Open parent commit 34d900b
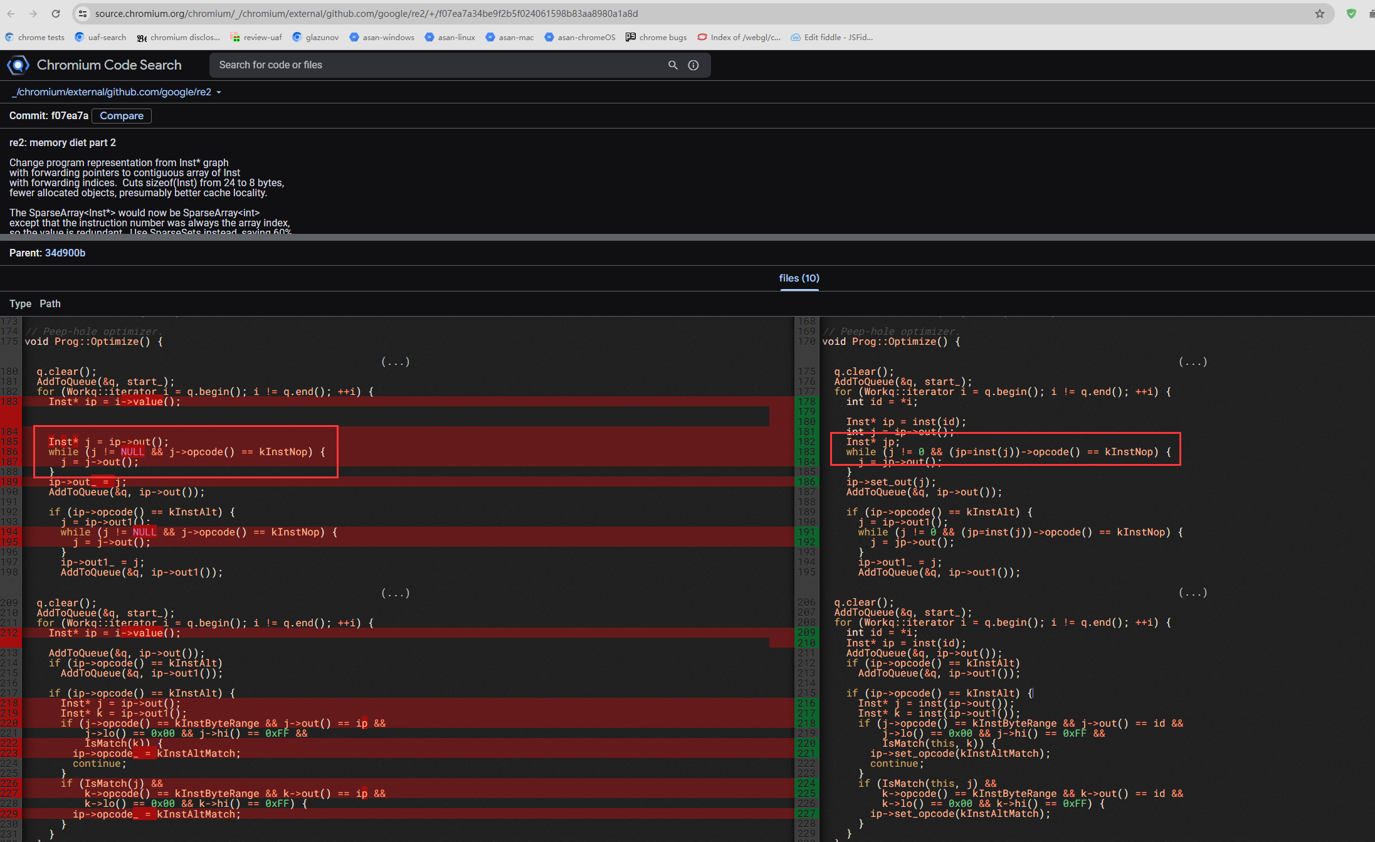1375x842 pixels. click(65, 253)
